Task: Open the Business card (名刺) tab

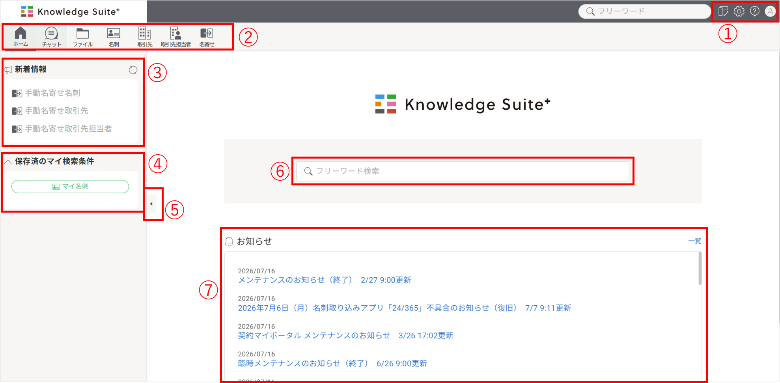Action: pos(114,37)
